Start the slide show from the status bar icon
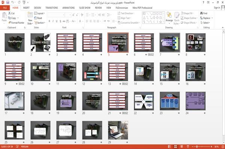This screenshot has height=149, width=225. (188, 146)
